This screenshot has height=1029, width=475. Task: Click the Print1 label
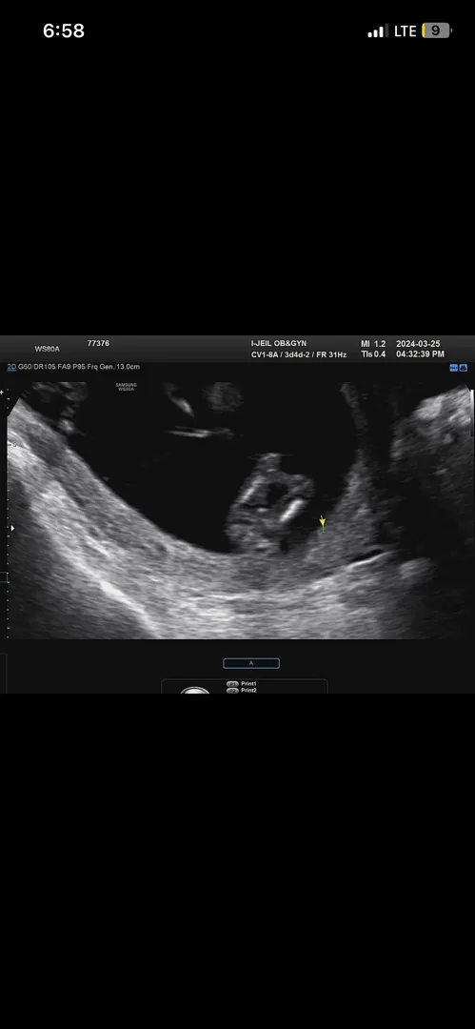tap(248, 684)
